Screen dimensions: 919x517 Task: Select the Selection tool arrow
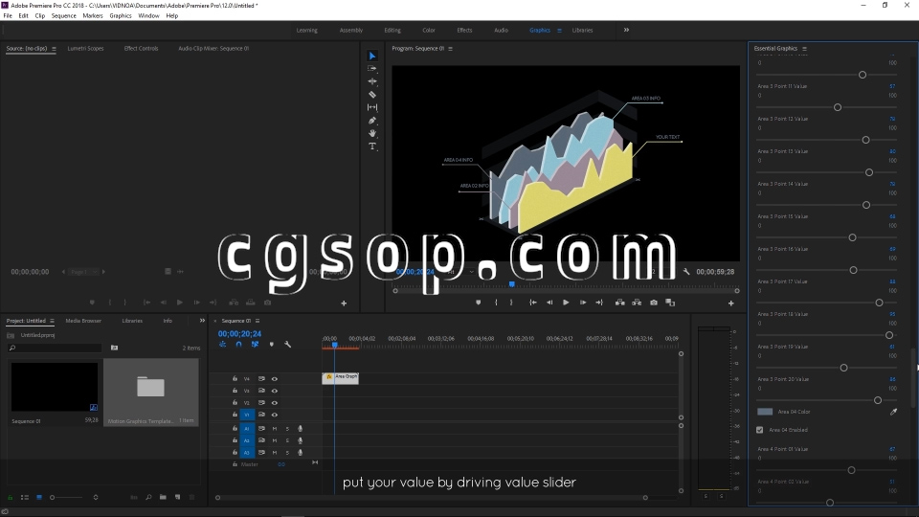(372, 56)
